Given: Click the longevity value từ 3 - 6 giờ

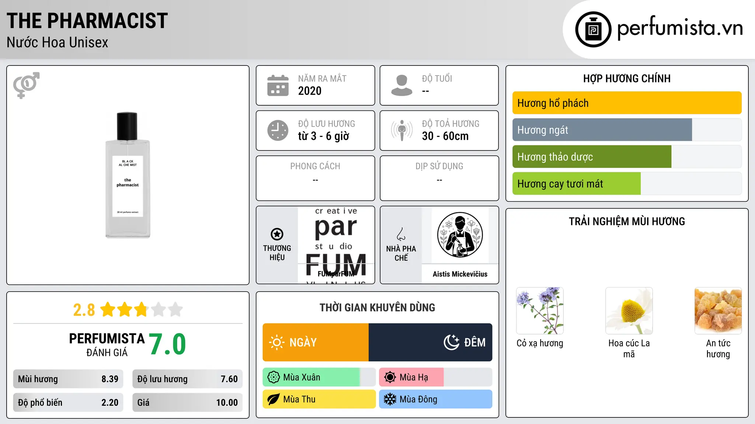Looking at the screenshot, I should (324, 136).
